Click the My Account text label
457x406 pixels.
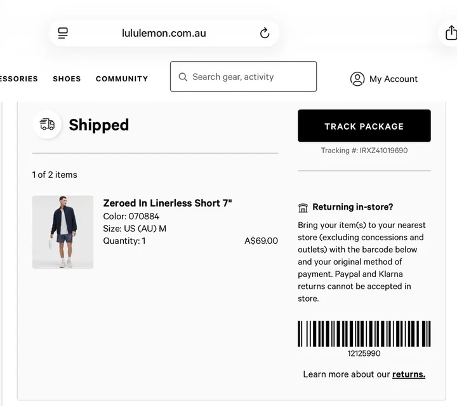coord(394,79)
